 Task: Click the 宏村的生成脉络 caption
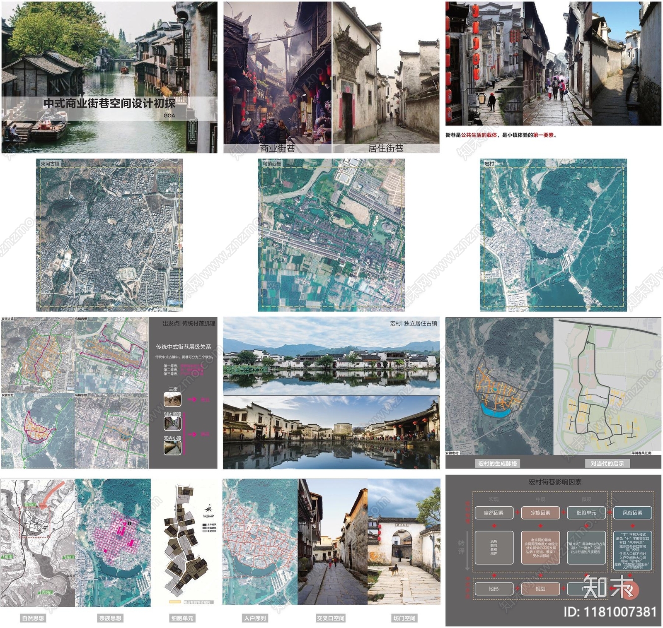click(497, 463)
